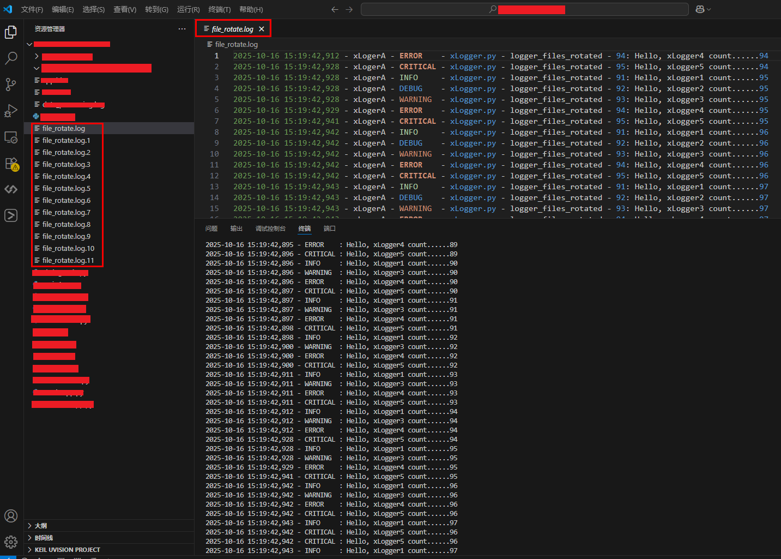The height and width of the screenshot is (559, 781).
Task: Switch to the 终端 panel tab
Action: (x=305, y=229)
